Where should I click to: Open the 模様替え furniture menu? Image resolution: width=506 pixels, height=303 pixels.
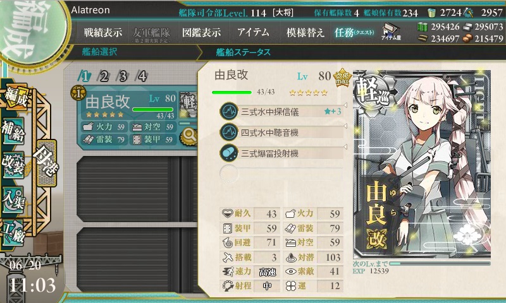click(305, 33)
